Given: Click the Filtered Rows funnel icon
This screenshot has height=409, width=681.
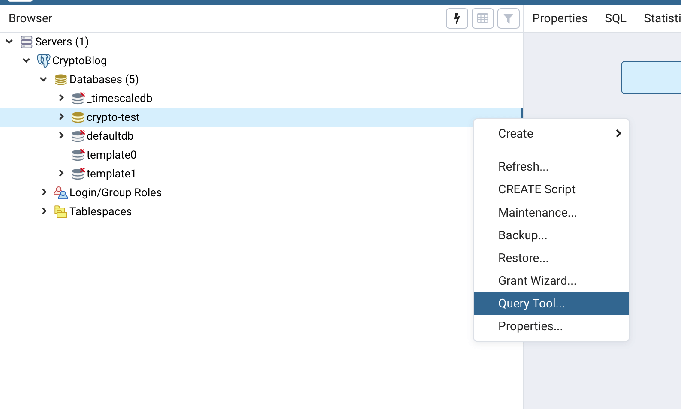Looking at the screenshot, I should coord(508,18).
